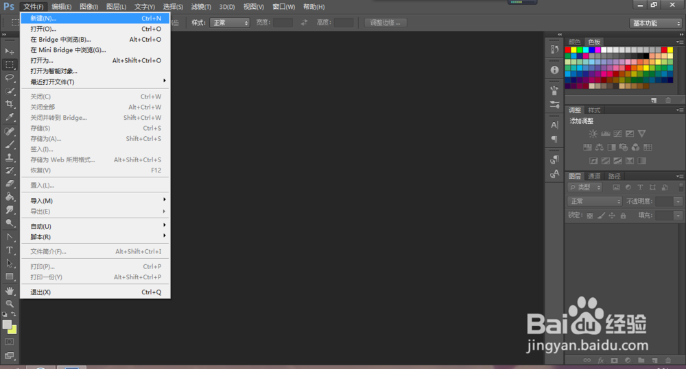Open the 样式 dropdown showing 正常

230,23
